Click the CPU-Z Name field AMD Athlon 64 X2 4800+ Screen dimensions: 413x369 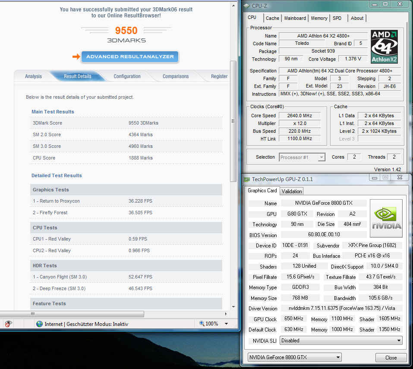tap(323, 36)
